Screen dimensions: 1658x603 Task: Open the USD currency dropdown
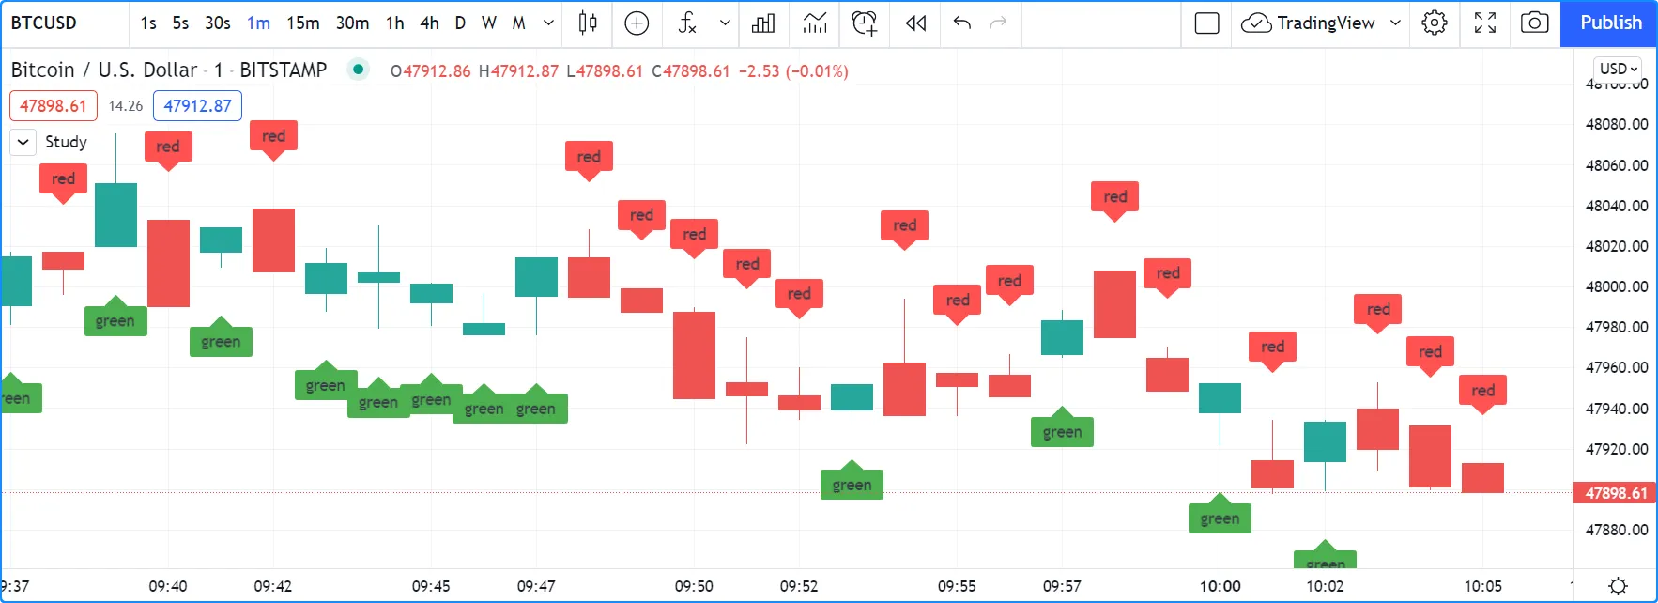point(1618,69)
